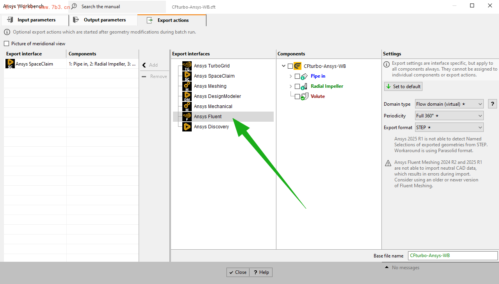Open the question mark help for Domain type

coord(492,104)
